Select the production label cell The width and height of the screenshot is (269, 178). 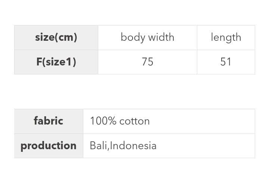(x=49, y=145)
